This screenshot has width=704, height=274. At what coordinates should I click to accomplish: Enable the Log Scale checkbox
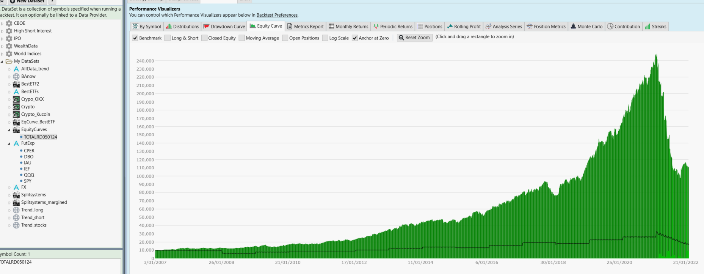325,38
